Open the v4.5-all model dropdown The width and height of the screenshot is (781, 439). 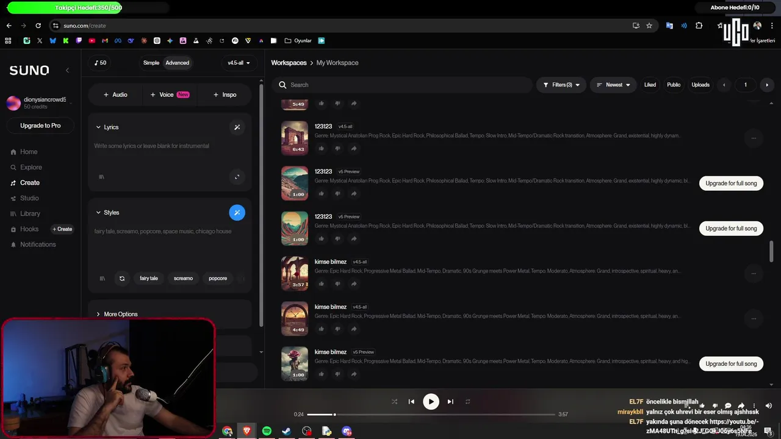point(239,63)
